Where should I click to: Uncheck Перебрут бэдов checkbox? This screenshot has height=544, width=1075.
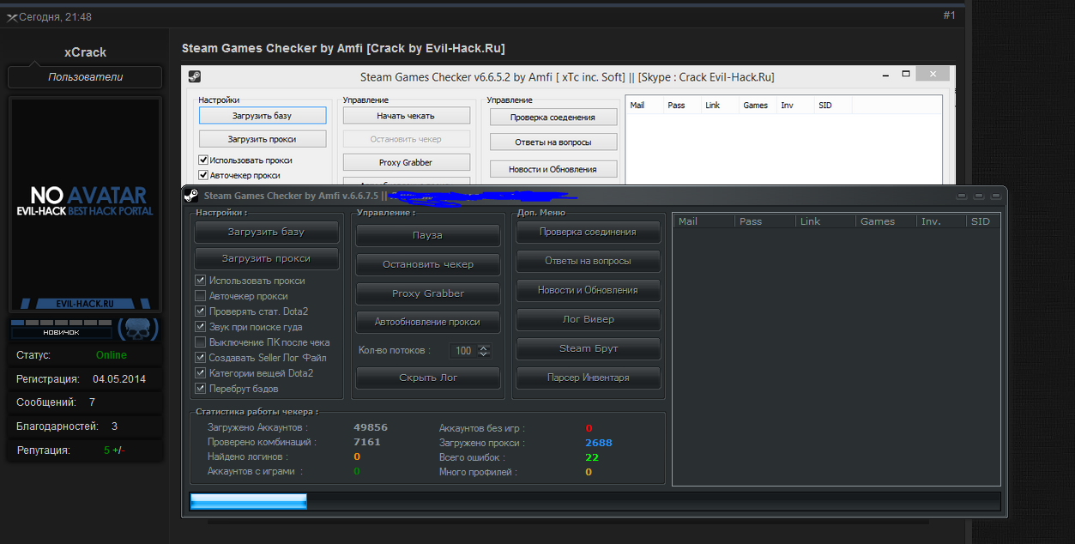[200, 389]
